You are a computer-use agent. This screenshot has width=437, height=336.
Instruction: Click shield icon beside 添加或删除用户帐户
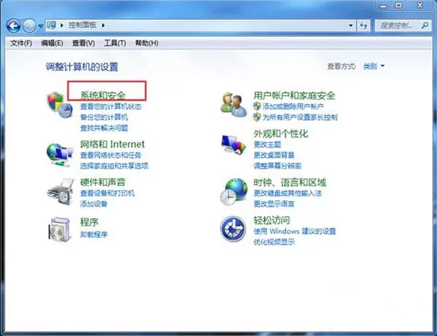[x=257, y=106]
